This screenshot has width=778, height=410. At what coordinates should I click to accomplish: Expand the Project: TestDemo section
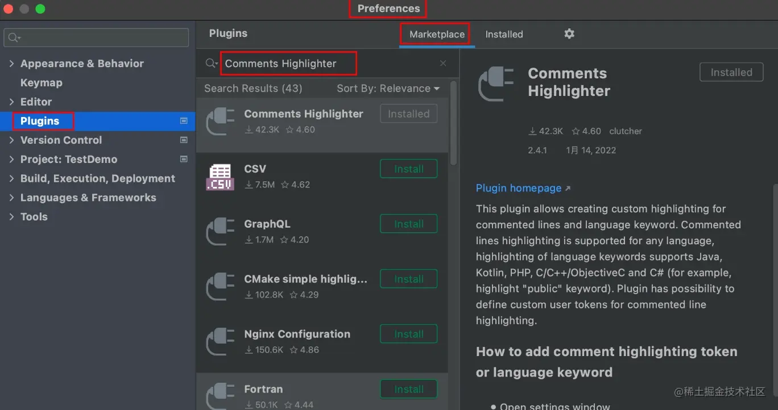coord(11,159)
